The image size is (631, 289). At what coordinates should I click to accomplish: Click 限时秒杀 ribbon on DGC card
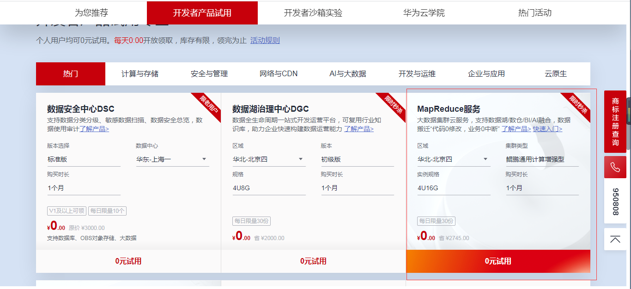[393, 105]
